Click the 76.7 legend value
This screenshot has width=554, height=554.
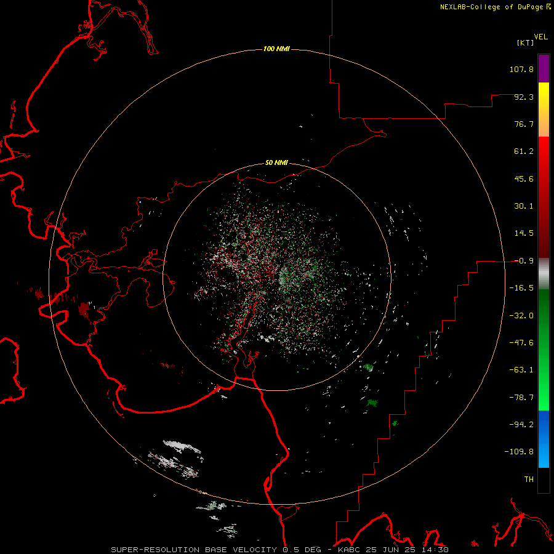[x=524, y=124]
